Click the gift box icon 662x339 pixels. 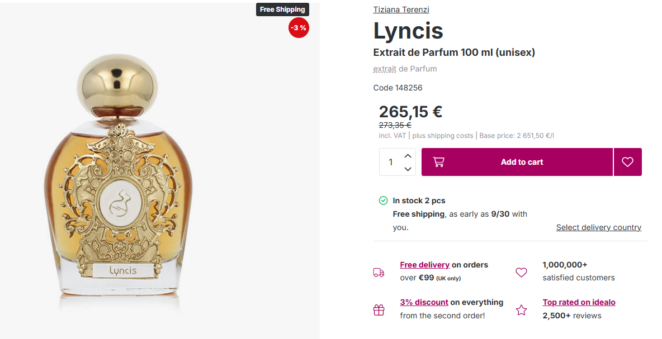[x=379, y=310]
